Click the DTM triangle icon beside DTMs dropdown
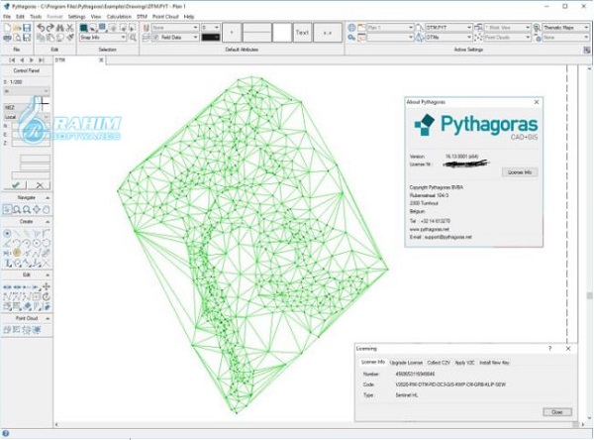 click(x=420, y=38)
